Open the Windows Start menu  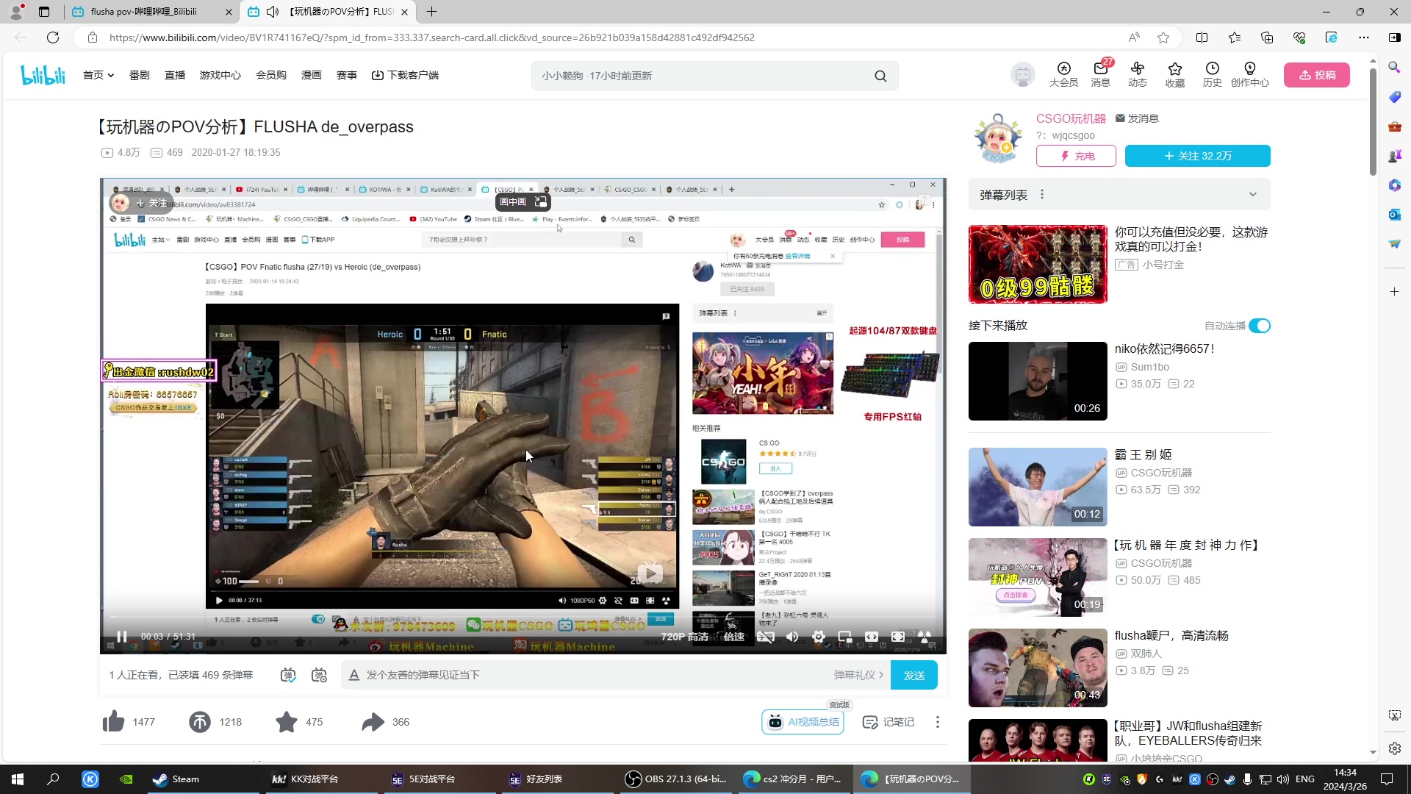(x=18, y=779)
